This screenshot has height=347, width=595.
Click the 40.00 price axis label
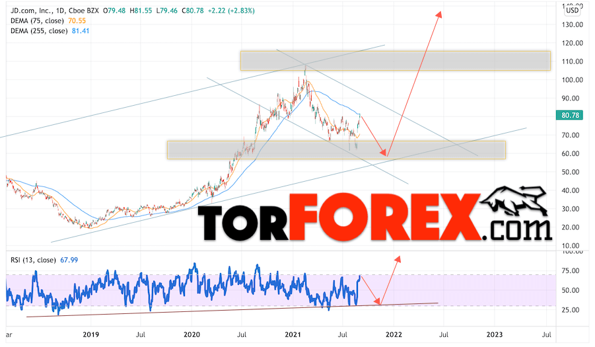point(571,190)
